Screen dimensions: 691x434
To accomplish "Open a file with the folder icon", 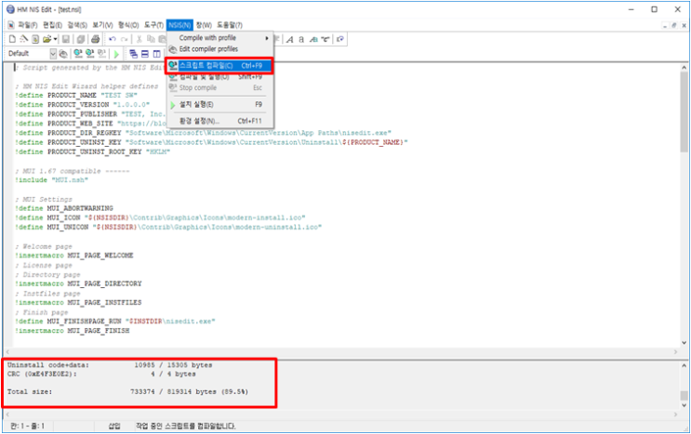I will [x=47, y=39].
